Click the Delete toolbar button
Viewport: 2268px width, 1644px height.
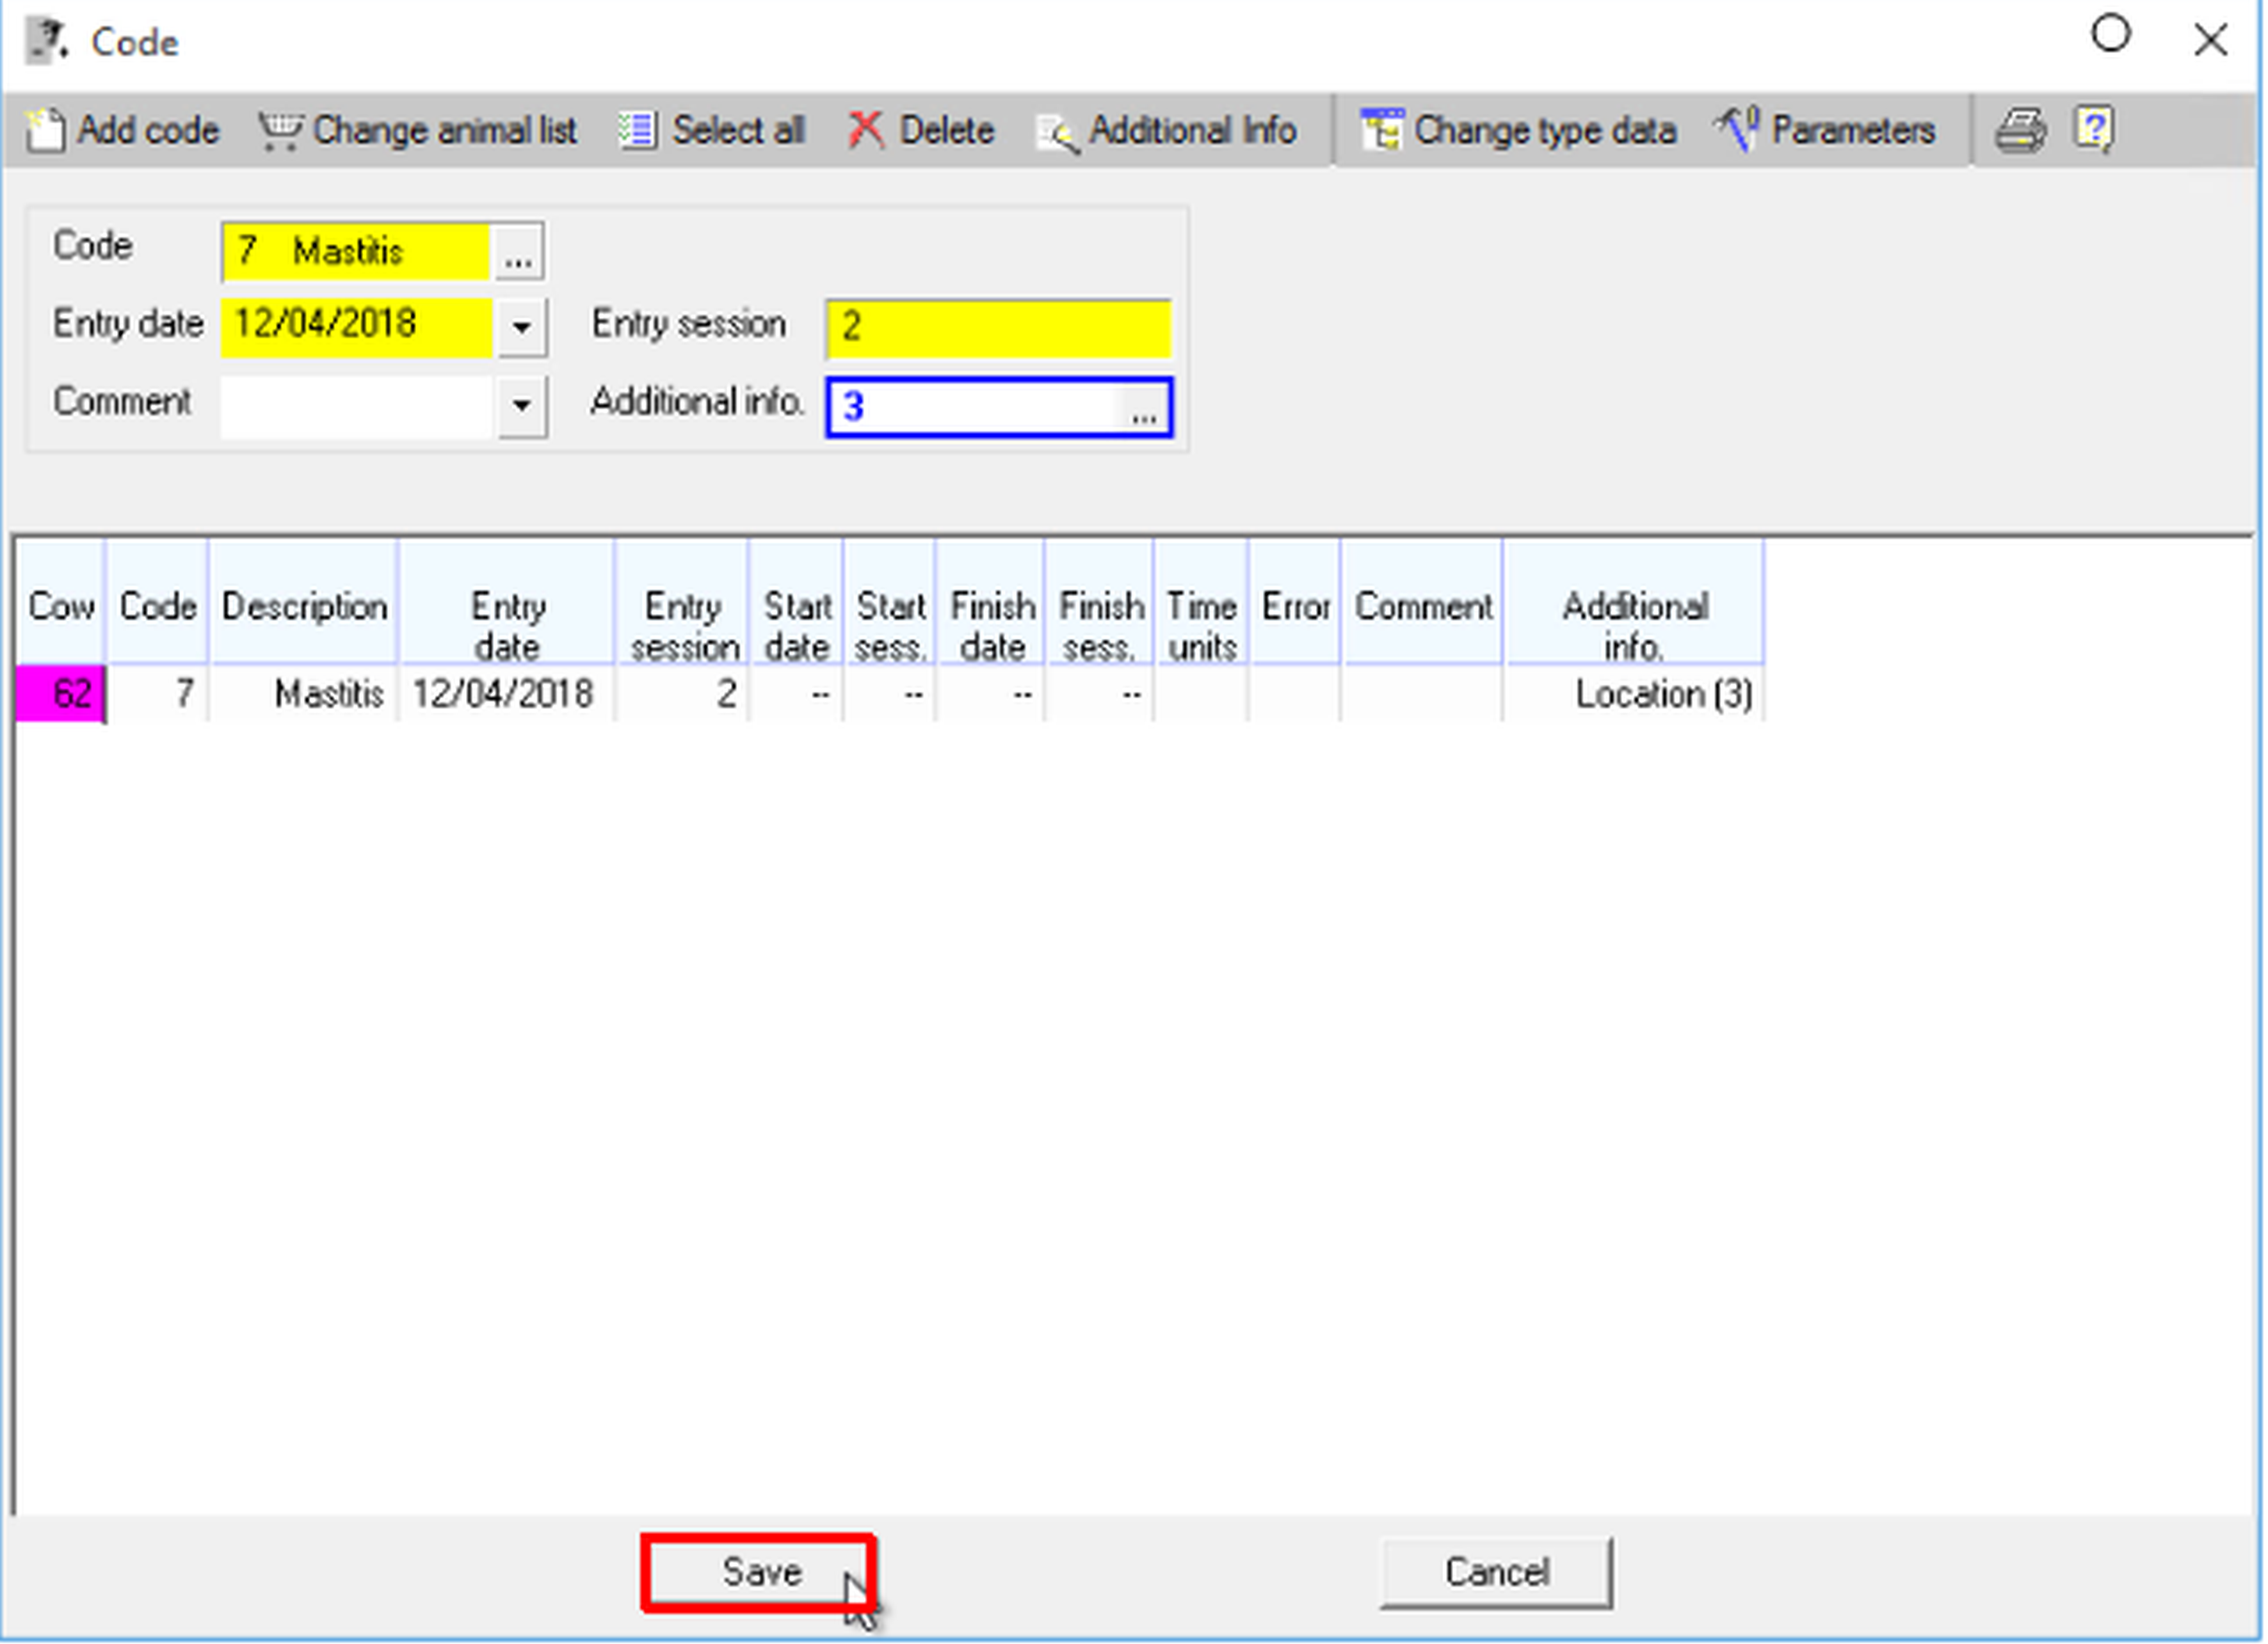point(920,131)
